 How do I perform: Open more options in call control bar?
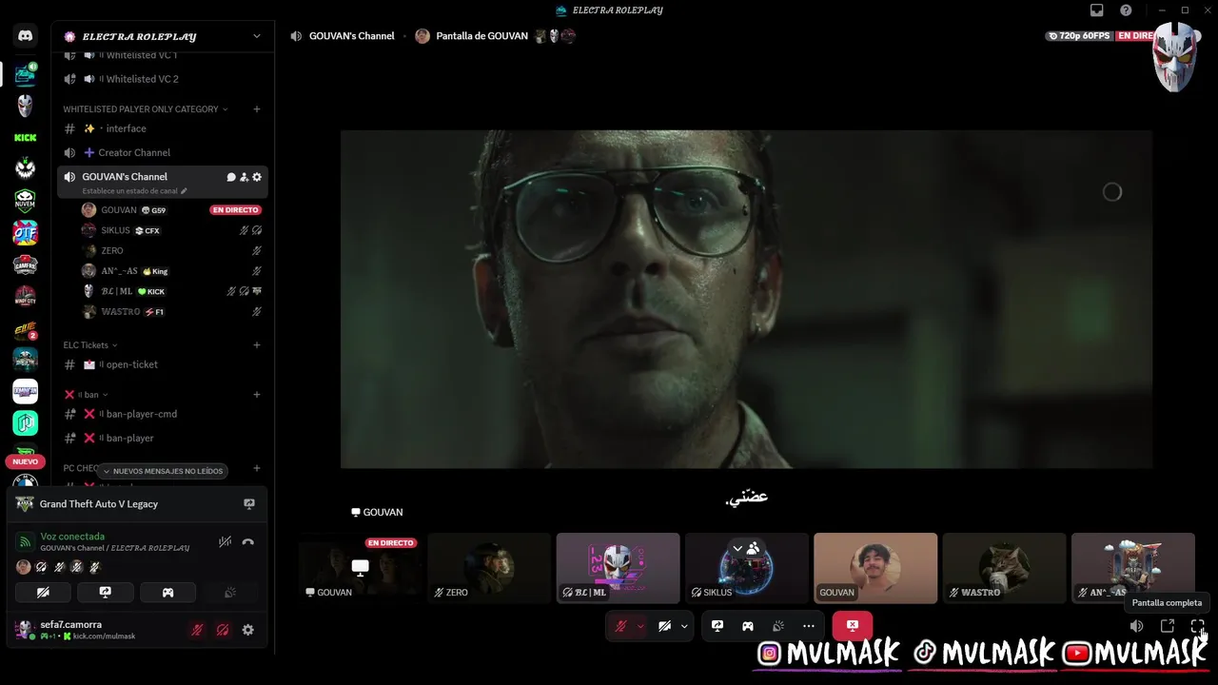pos(809,626)
